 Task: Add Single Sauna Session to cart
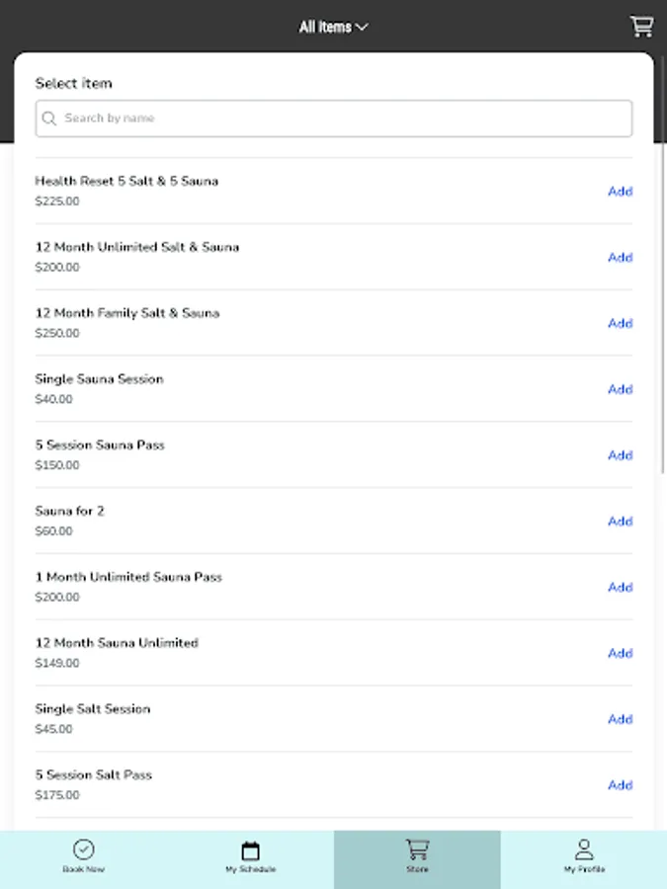coord(620,389)
